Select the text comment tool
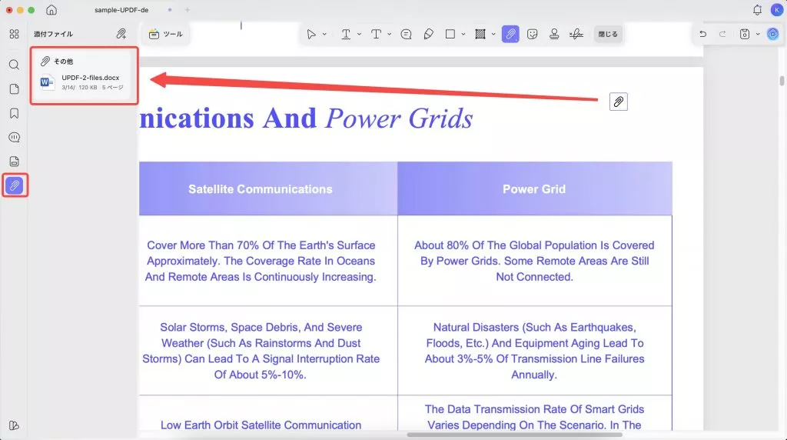 (x=376, y=34)
